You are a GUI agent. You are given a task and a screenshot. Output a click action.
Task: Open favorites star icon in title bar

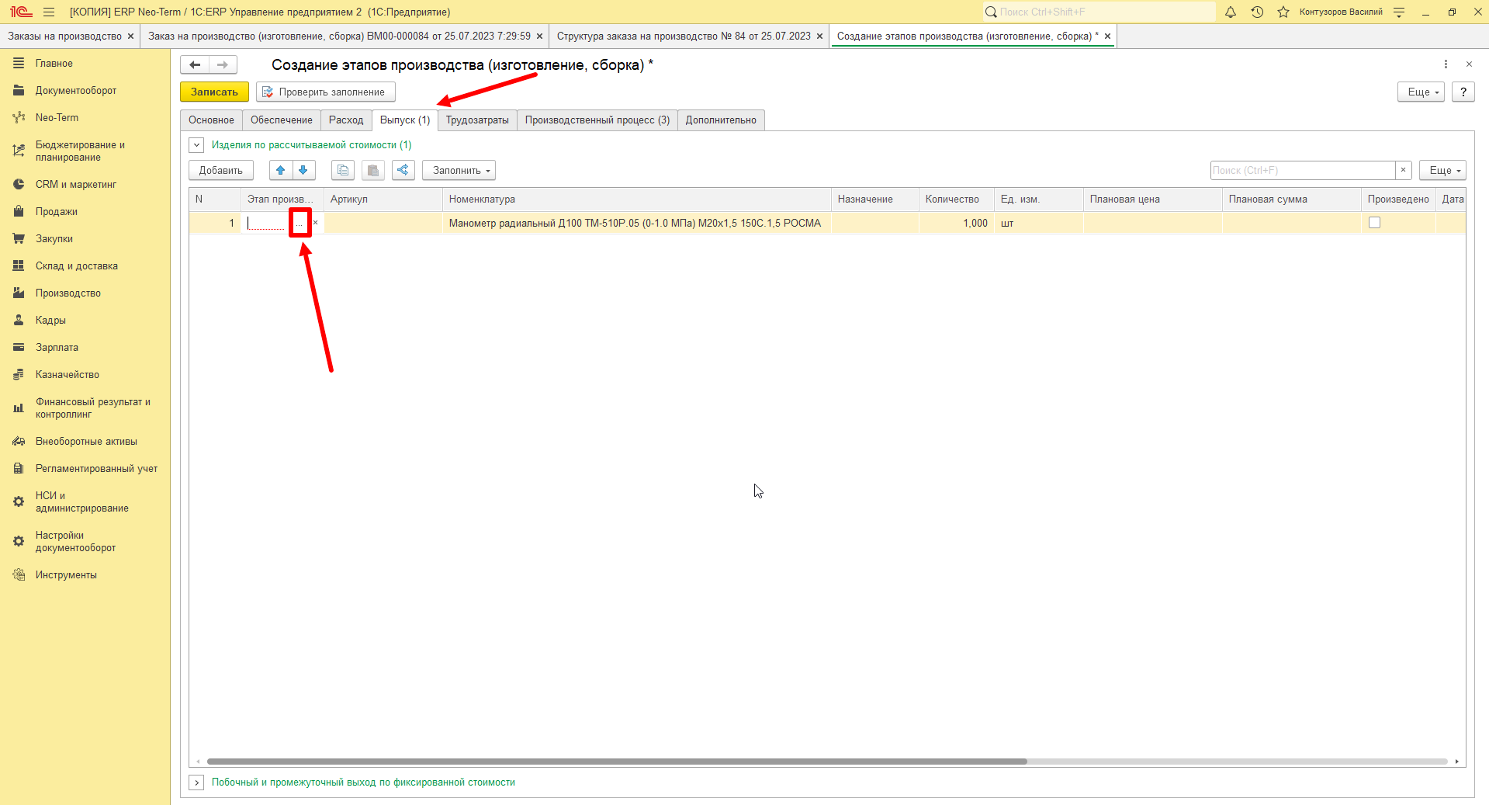(1283, 12)
